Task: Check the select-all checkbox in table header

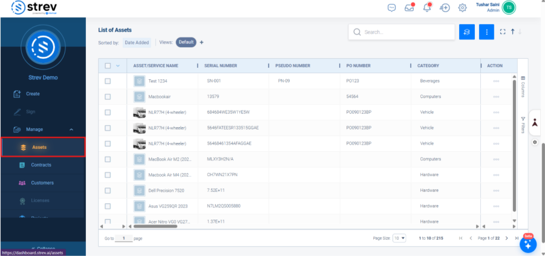Action: tap(108, 65)
